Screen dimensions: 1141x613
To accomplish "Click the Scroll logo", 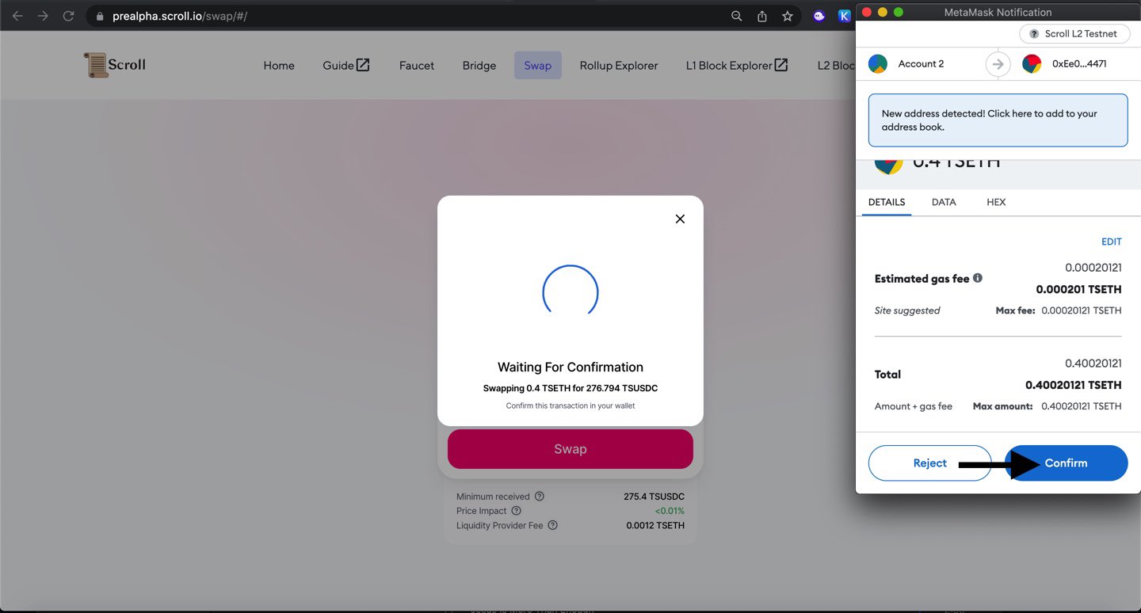I will click(x=115, y=65).
